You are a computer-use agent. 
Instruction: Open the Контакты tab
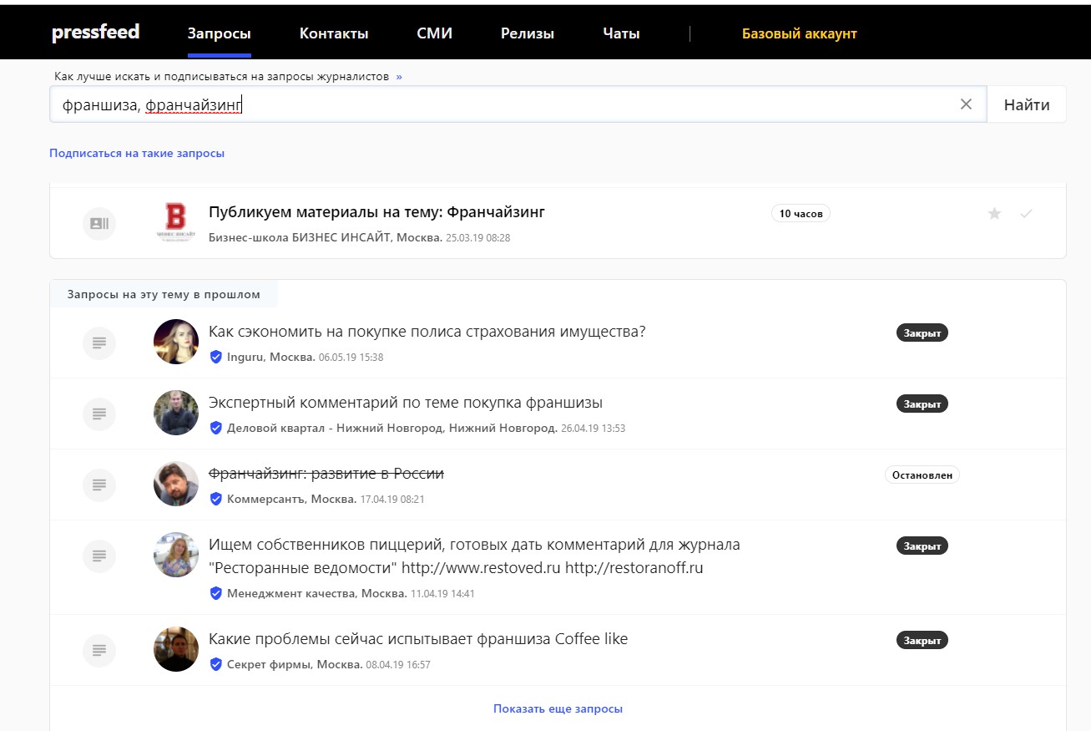tap(334, 33)
